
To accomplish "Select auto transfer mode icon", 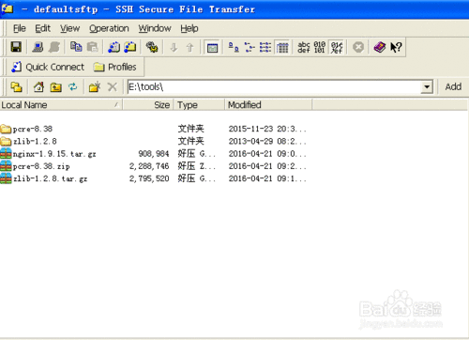I will 337,48.
